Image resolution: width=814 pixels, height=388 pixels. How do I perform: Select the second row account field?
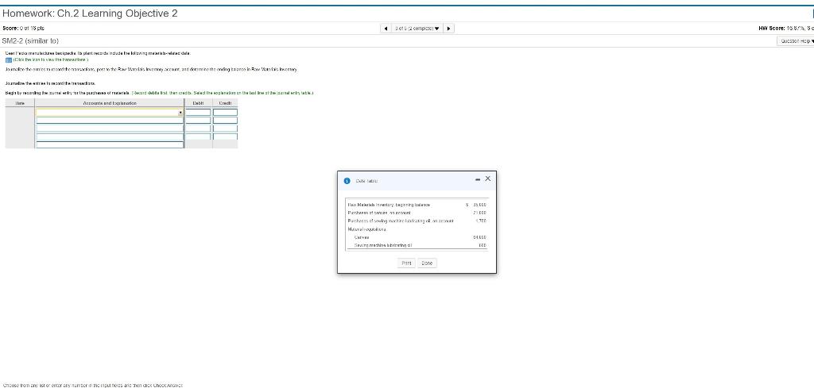tap(110, 120)
